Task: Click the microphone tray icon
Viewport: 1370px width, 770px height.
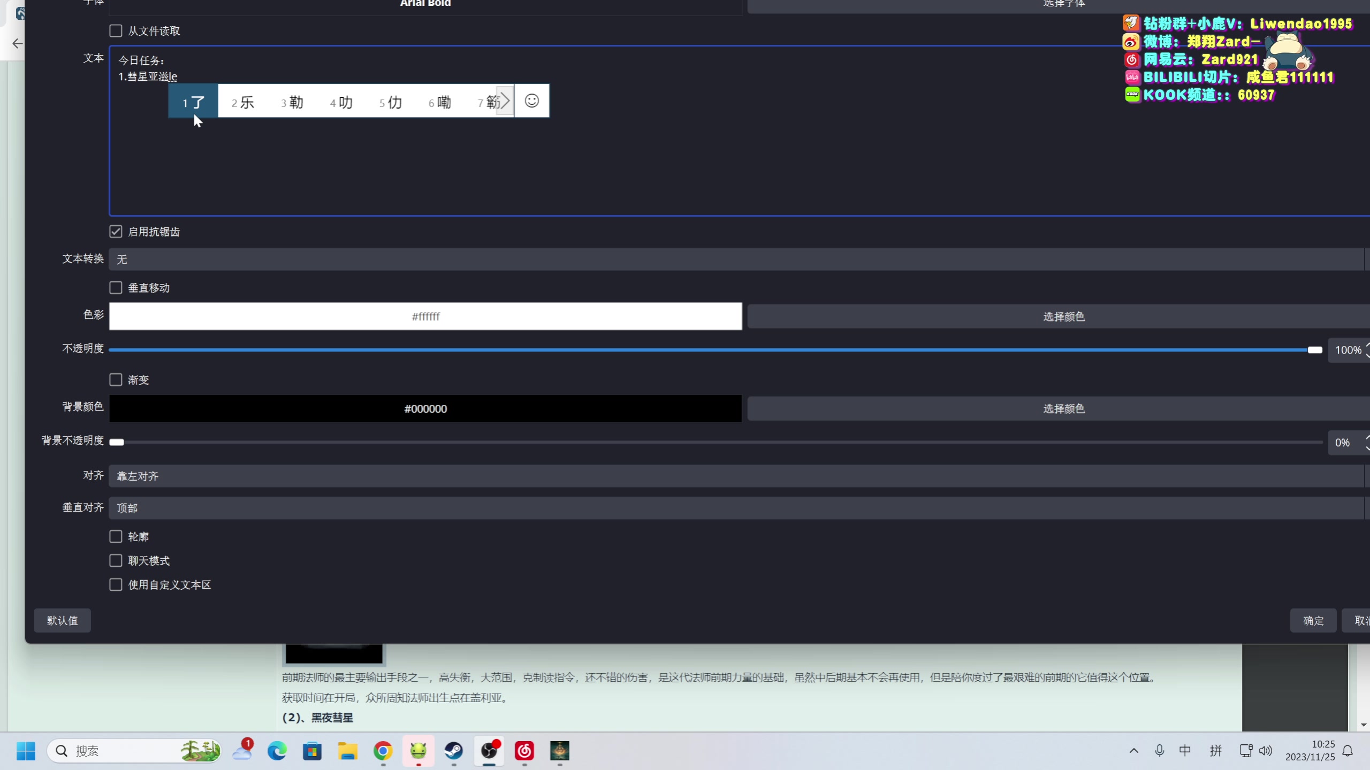Action: (1159, 751)
